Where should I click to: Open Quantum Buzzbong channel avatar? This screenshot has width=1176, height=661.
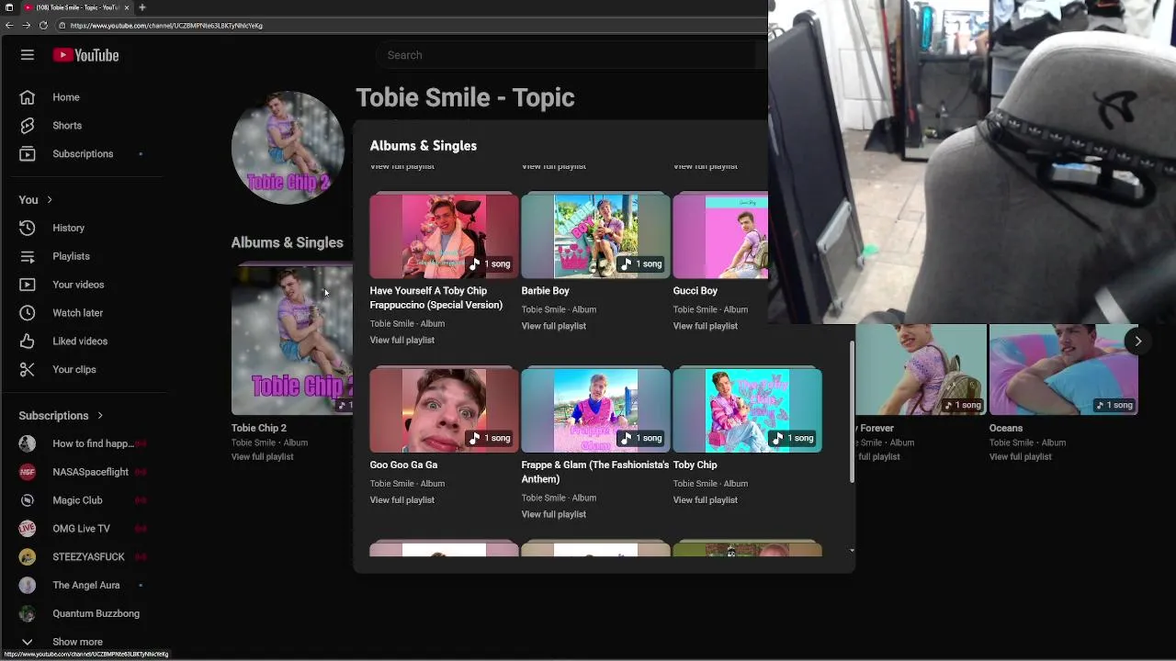tap(28, 614)
